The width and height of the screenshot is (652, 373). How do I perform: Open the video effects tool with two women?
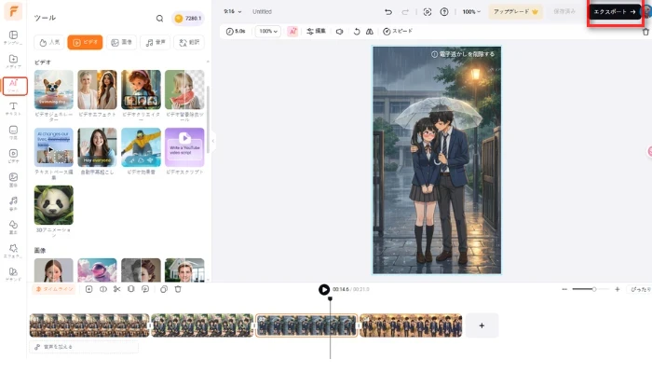(x=97, y=90)
